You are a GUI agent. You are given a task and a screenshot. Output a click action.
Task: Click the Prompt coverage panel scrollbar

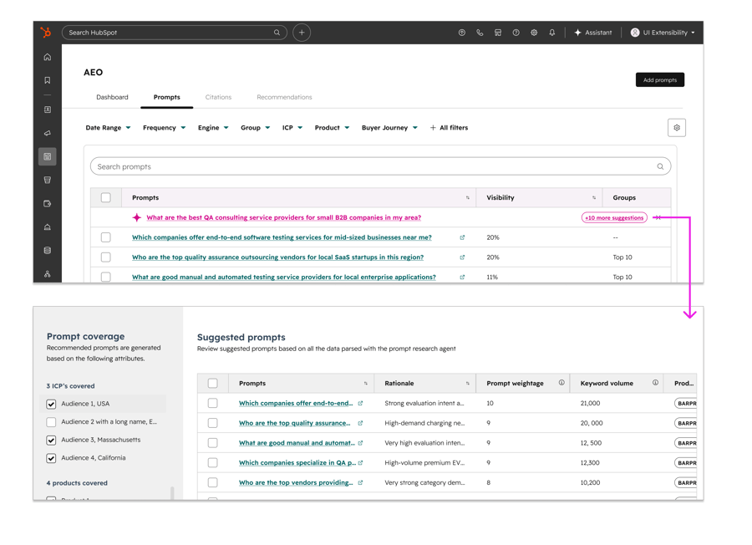(172, 493)
